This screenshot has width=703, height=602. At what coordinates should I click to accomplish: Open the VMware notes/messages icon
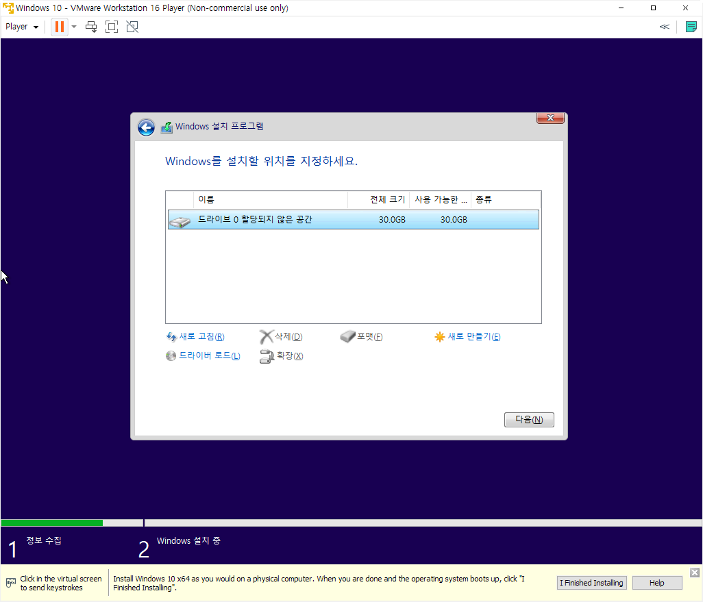pyautogui.click(x=691, y=27)
